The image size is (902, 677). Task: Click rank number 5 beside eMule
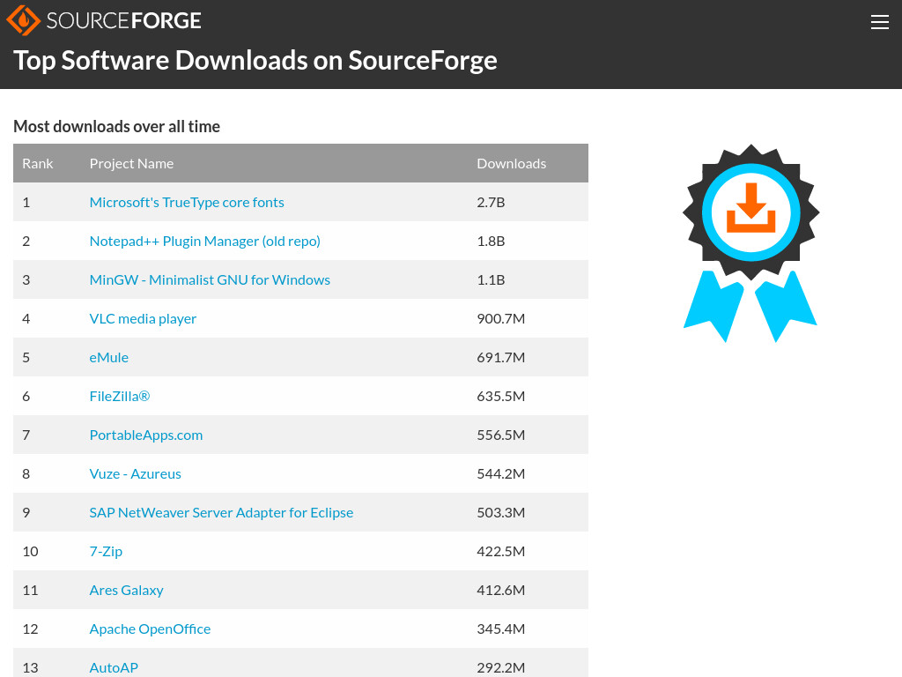(26, 357)
